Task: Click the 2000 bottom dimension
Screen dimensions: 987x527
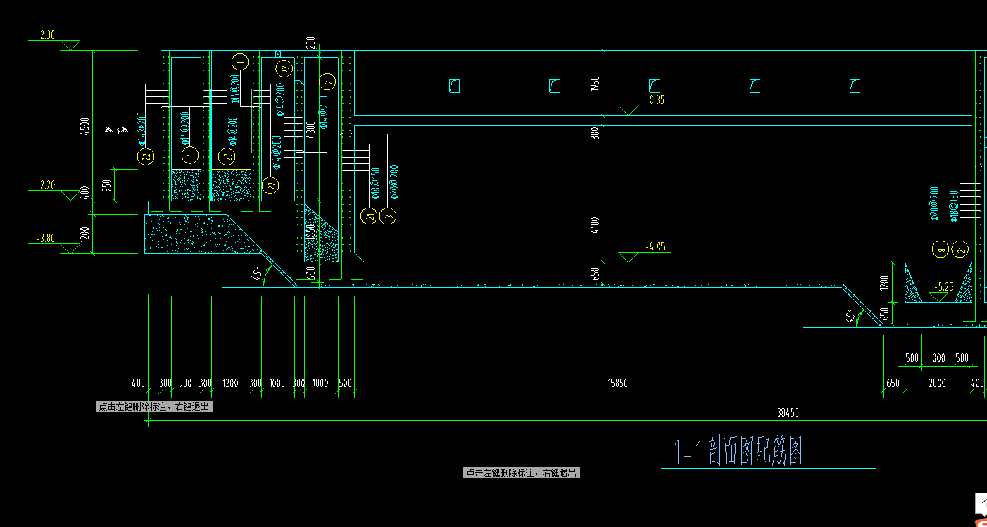Action: 937,383
